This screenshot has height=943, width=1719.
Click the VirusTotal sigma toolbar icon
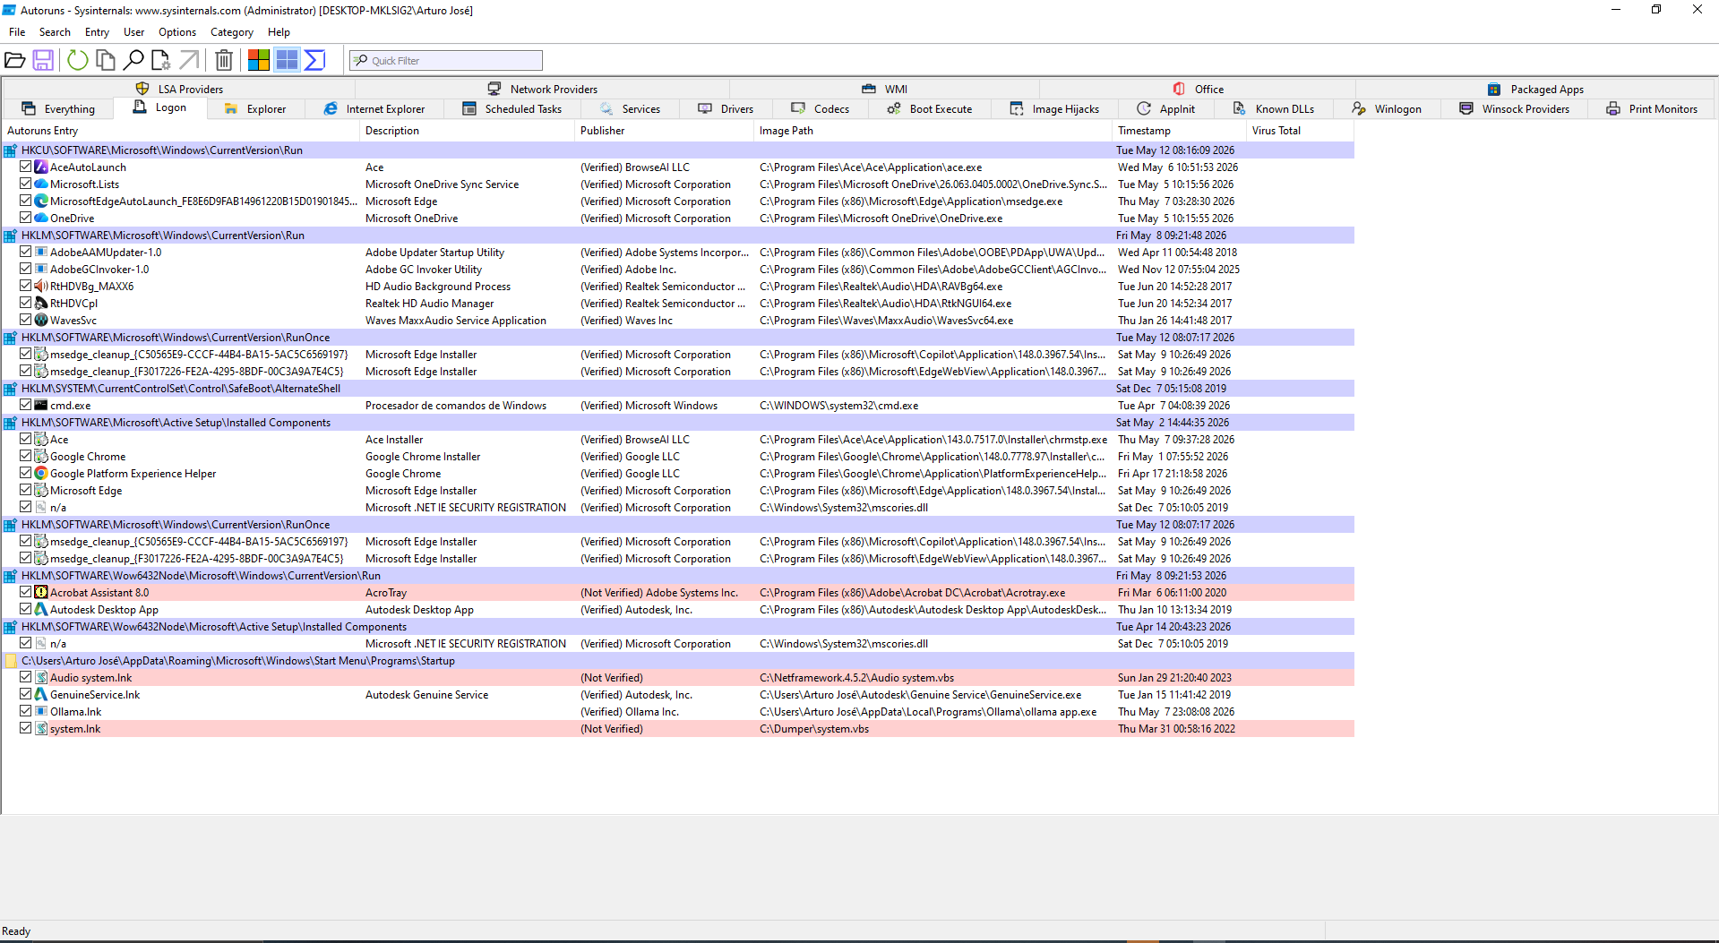tap(314, 60)
